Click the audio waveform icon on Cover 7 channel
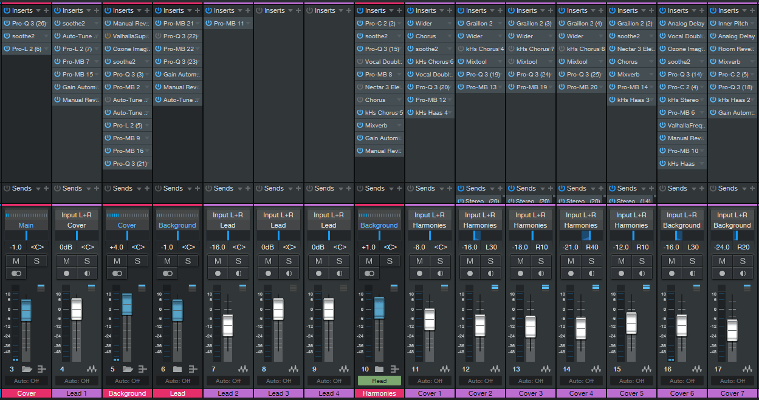The width and height of the screenshot is (759, 400). [748, 369]
